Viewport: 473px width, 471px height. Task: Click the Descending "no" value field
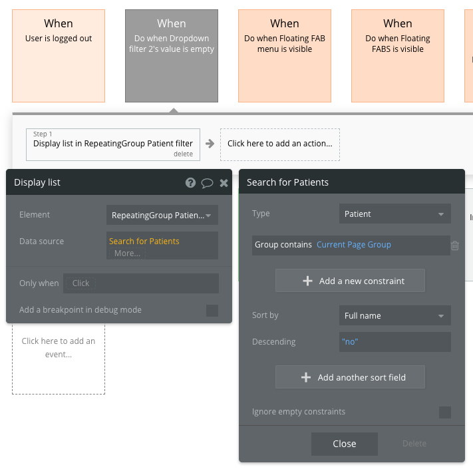tap(394, 342)
